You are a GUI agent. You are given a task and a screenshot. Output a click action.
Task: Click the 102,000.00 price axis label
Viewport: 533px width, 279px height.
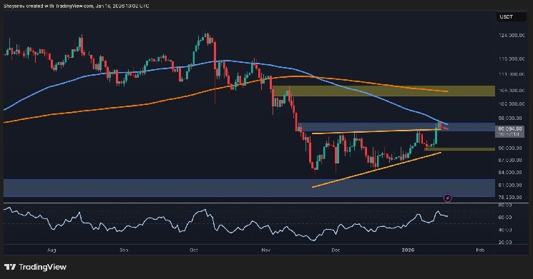pos(512,104)
